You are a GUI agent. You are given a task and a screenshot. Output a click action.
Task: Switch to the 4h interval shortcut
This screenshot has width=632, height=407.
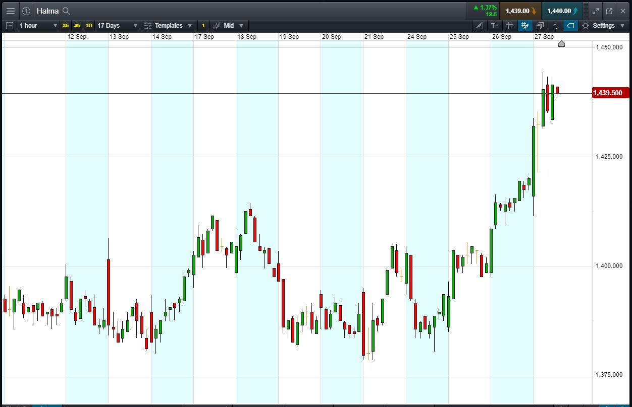[x=77, y=26]
